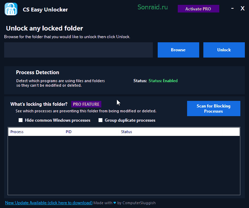Click the PID column header

pos(91,132)
